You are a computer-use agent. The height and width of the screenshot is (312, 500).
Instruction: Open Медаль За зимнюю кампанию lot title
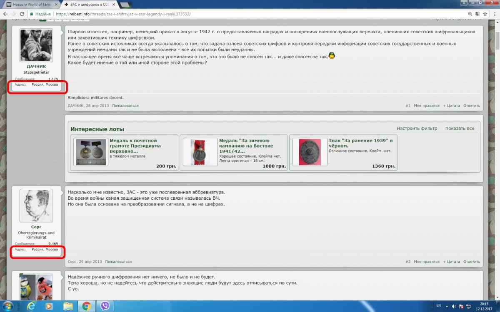tap(246, 146)
